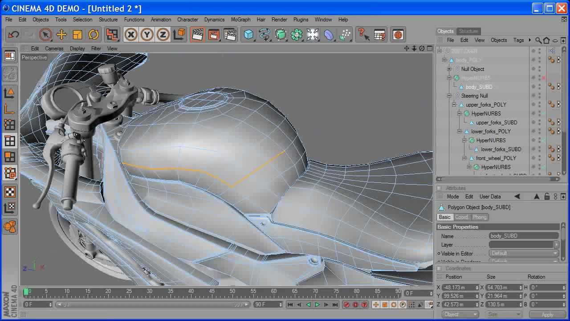This screenshot has height=321, width=570.
Task: Open the Visible in Editor dropdown
Action: (x=524, y=253)
